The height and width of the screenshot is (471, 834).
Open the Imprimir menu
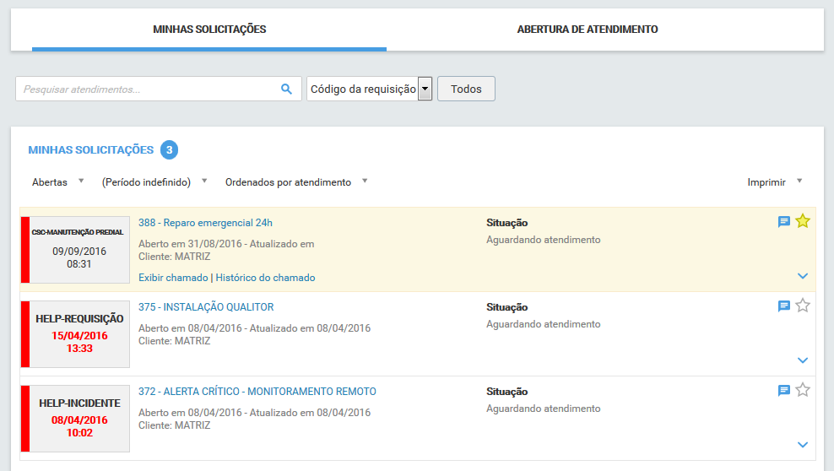coord(774,182)
